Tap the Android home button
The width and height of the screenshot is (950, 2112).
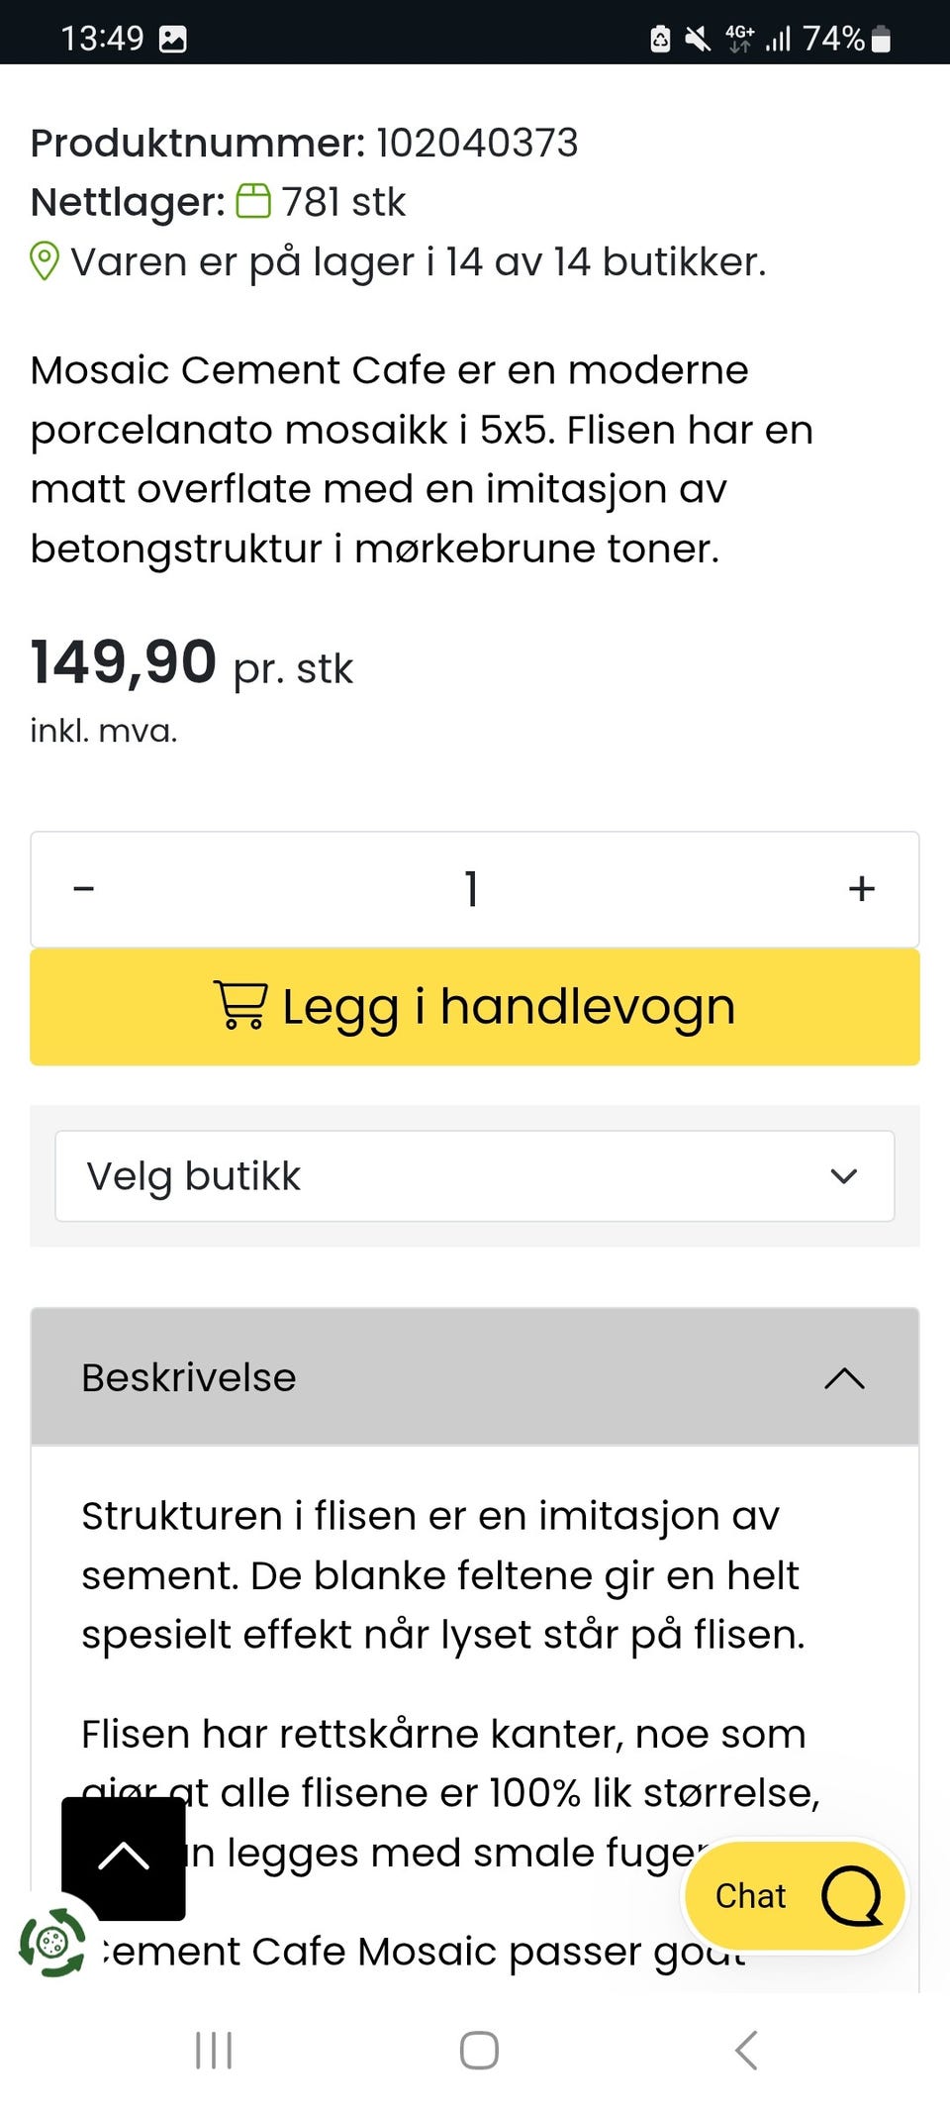coord(479,2050)
